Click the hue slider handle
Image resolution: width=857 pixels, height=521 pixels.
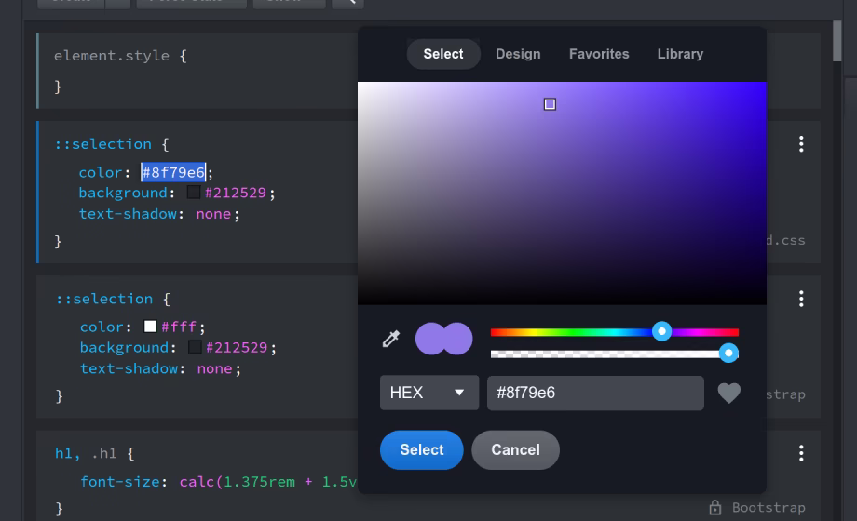point(661,331)
